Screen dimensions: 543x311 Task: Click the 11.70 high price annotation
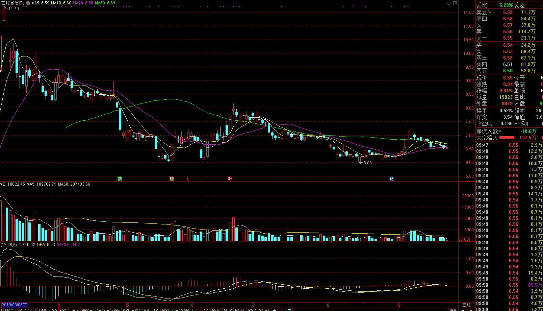[14, 9]
